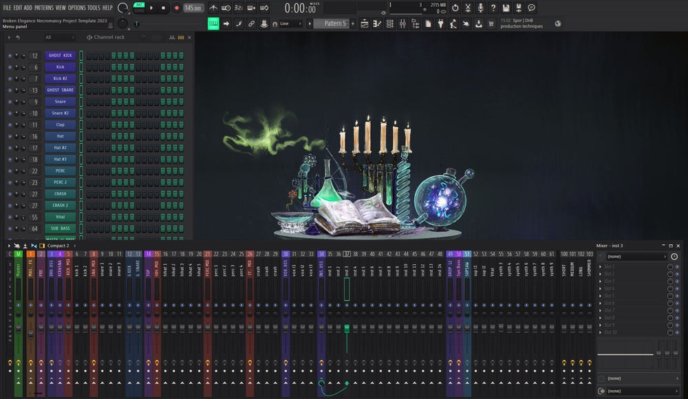Toggle mute light for Clap channel

click(x=10, y=125)
